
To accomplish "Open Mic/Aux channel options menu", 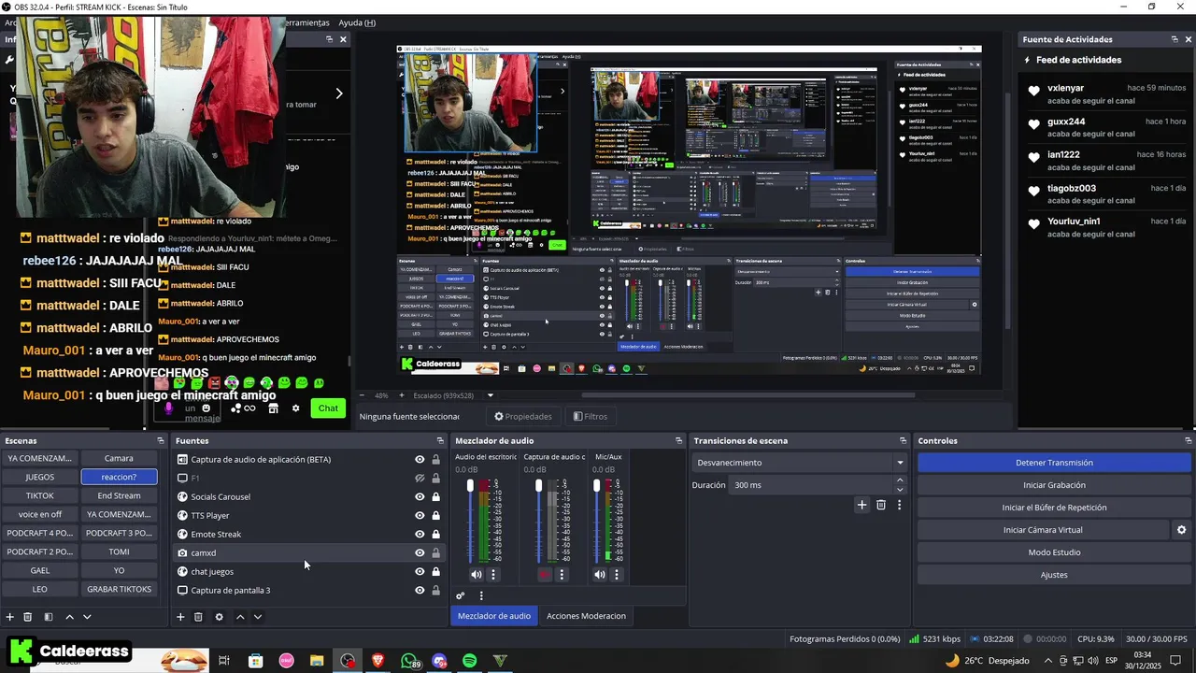I will (x=617, y=575).
